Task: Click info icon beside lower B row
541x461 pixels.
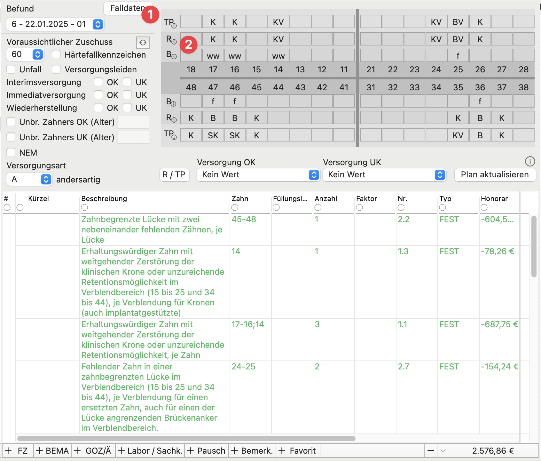Action: coord(174,104)
